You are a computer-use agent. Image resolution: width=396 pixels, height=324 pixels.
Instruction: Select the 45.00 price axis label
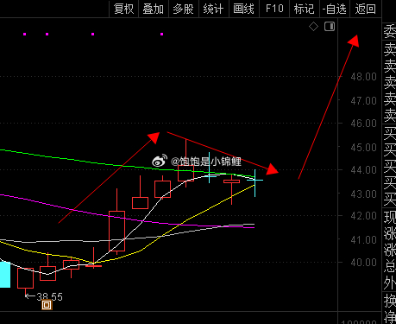coord(363,148)
